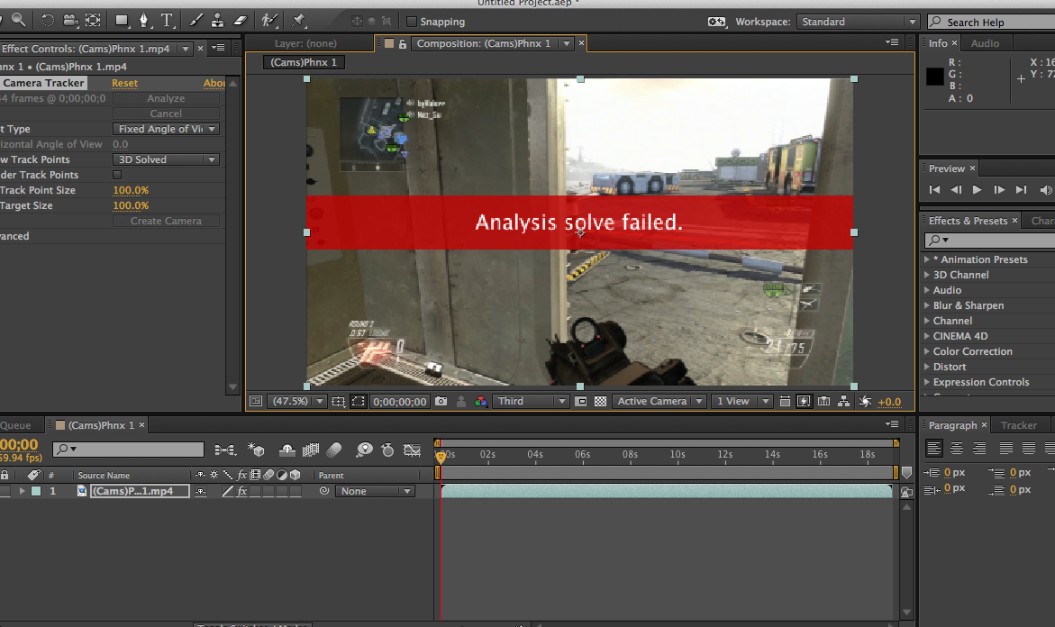Click the Analyze button
1055x627 pixels.
pyautogui.click(x=166, y=98)
